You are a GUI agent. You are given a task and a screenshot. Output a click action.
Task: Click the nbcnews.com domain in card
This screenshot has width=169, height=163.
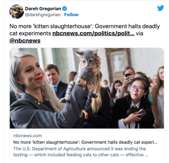(27, 136)
